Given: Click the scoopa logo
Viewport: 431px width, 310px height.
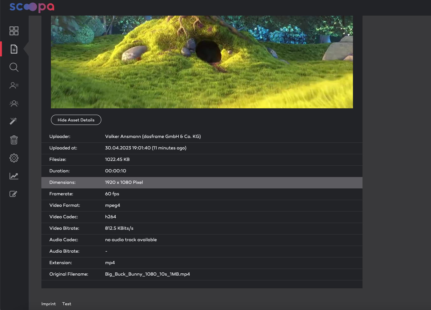Looking at the screenshot, I should click(32, 7).
